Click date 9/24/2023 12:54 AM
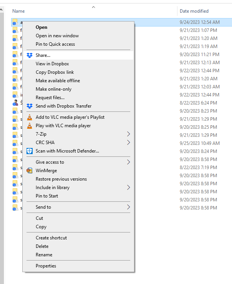 (x=200, y=22)
